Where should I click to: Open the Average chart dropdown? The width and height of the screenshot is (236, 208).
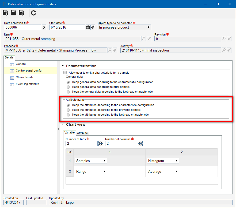(x=163, y=171)
